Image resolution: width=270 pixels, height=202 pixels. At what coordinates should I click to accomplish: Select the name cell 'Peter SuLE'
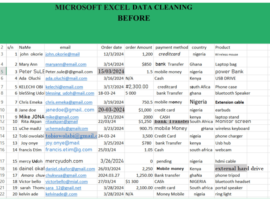(x=31, y=71)
